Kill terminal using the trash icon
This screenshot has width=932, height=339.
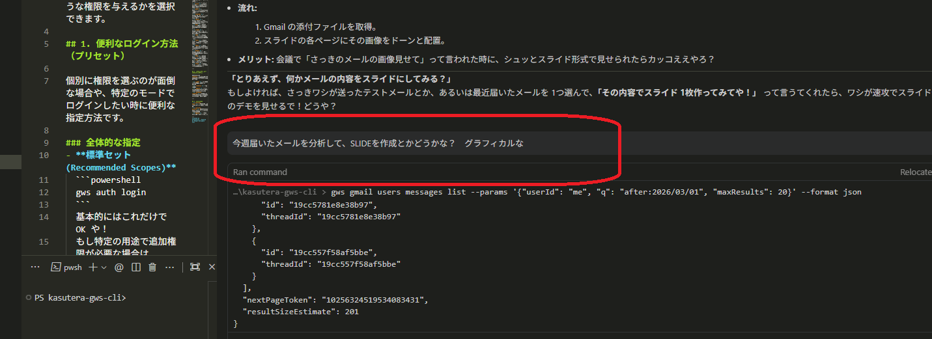152,267
